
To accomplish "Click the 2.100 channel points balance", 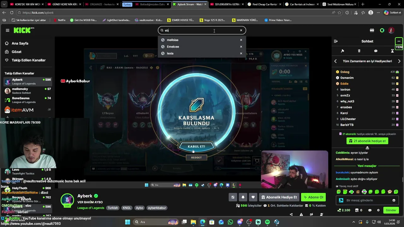I will 343,210.
